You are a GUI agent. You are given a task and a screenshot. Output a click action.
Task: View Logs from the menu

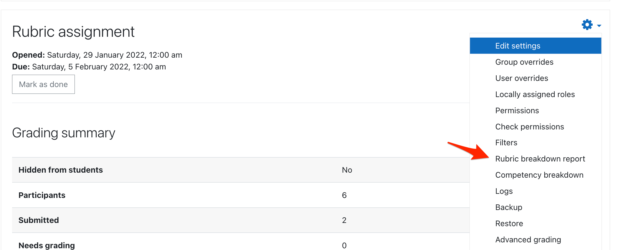(504, 191)
